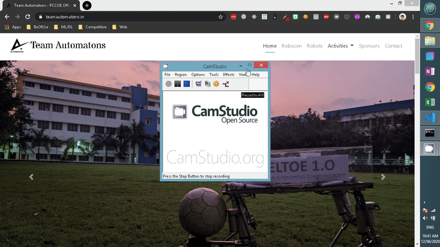Open the Web bookmarks folder

[x=119, y=27]
